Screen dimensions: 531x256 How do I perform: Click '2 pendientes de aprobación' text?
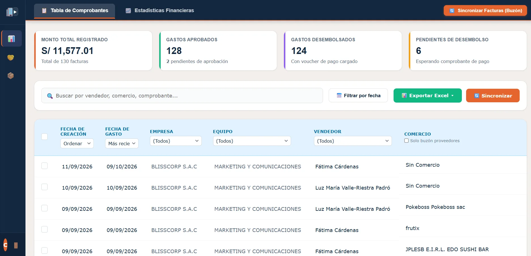197,61
